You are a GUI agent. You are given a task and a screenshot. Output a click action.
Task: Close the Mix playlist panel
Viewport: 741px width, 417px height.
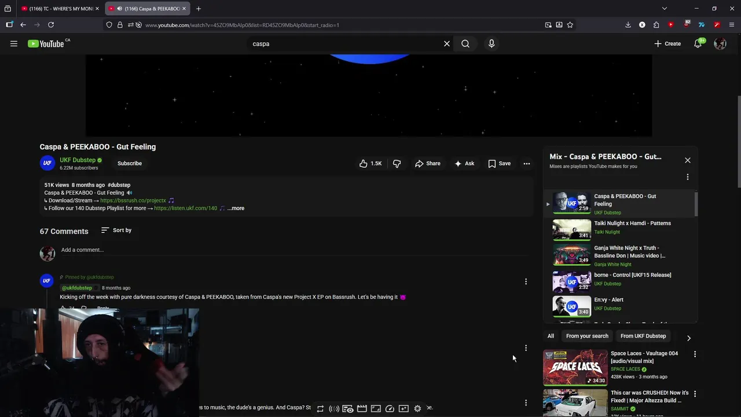click(688, 160)
